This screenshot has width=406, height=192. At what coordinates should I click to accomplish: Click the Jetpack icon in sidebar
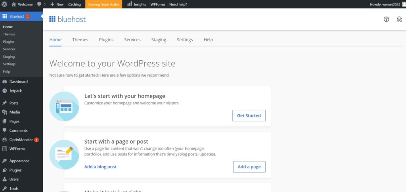click(4, 91)
